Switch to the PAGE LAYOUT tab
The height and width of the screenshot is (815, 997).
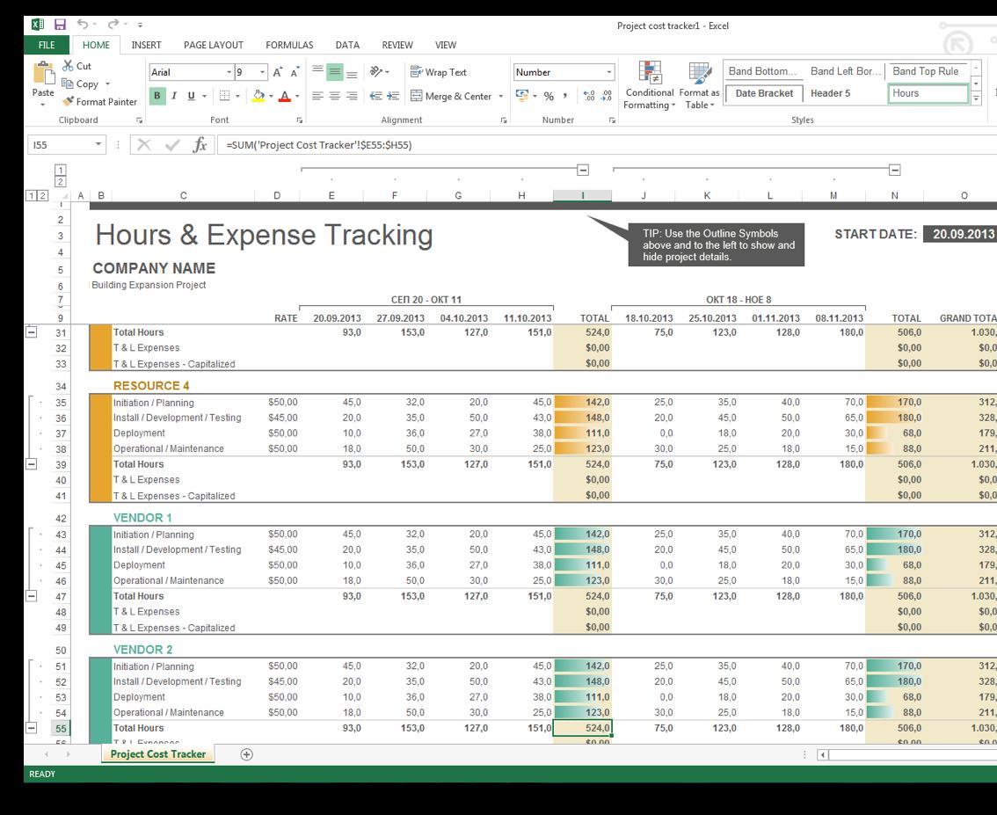(214, 45)
